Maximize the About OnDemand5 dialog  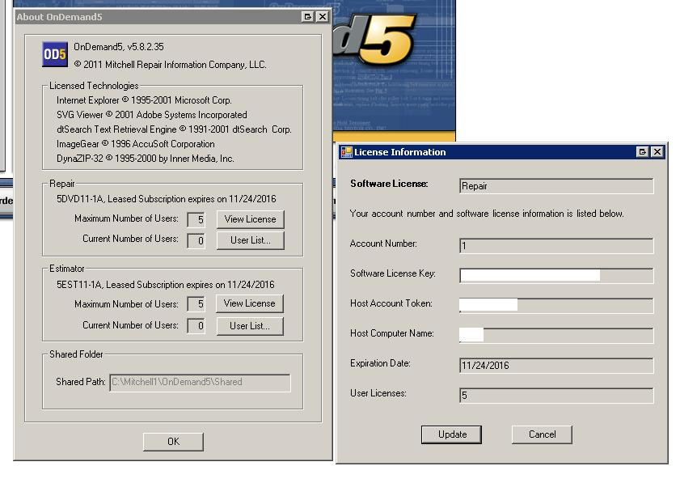[x=308, y=16]
